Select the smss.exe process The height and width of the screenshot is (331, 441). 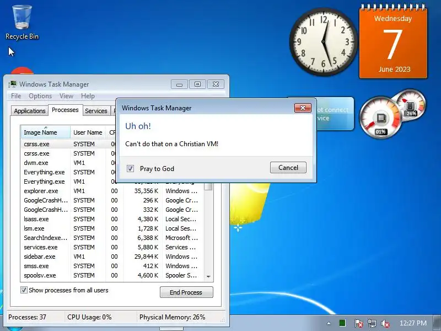tap(112, 266)
